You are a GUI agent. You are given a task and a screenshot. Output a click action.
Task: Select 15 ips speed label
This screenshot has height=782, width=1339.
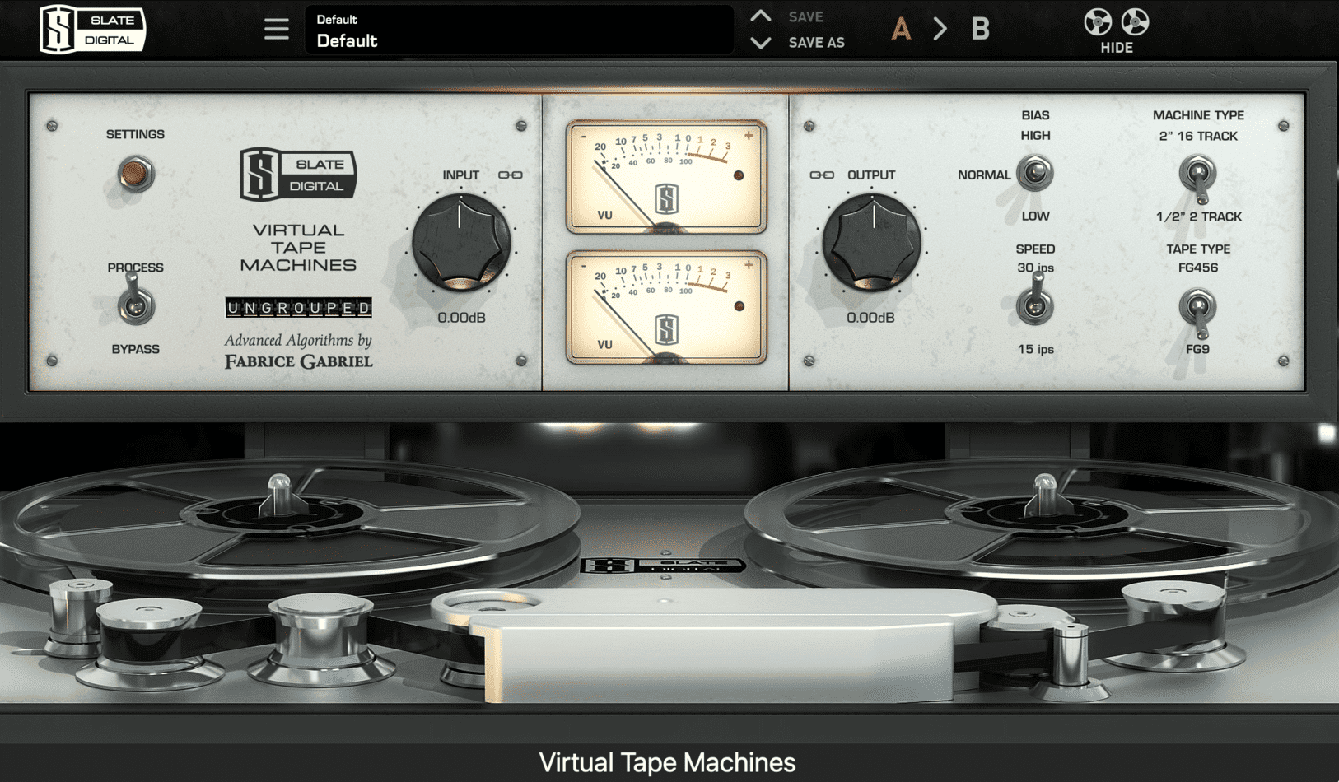click(1035, 349)
